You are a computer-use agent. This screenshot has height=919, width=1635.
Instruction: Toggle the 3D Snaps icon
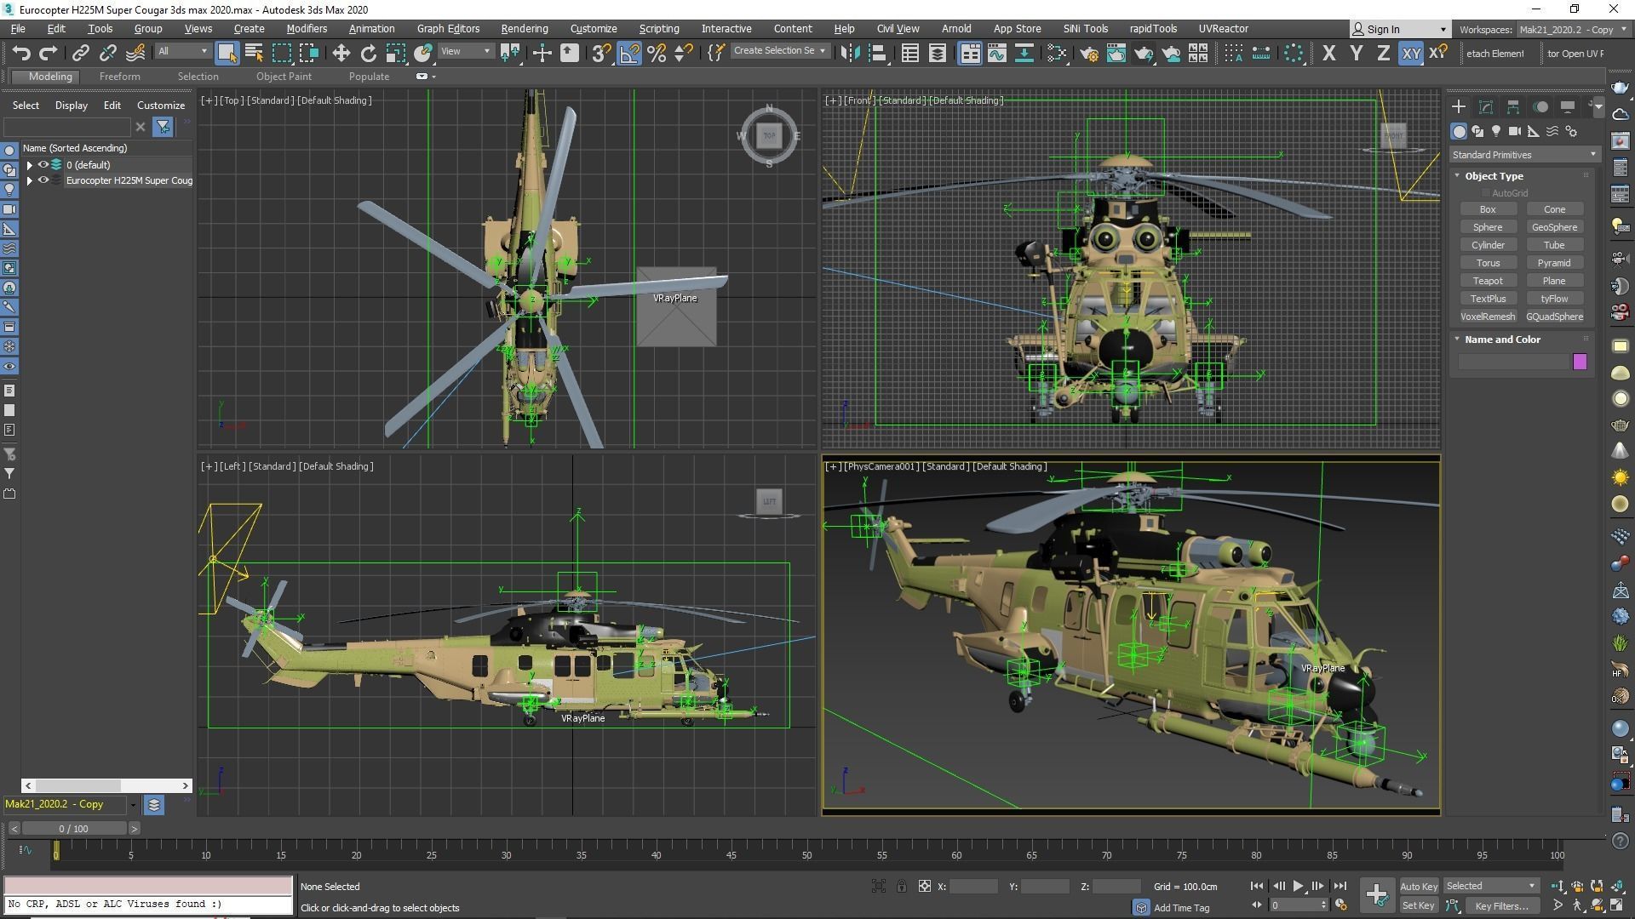pos(601,53)
